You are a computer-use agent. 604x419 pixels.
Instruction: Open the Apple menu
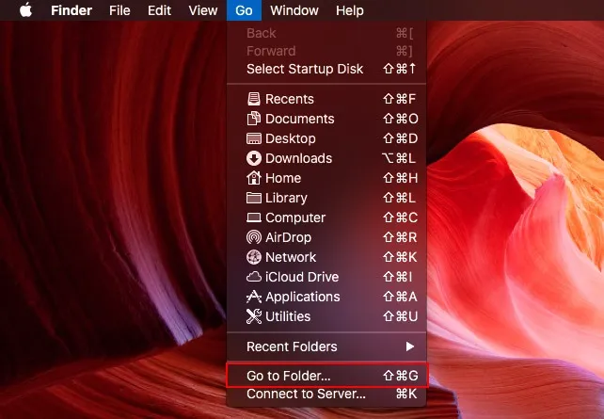tap(25, 10)
